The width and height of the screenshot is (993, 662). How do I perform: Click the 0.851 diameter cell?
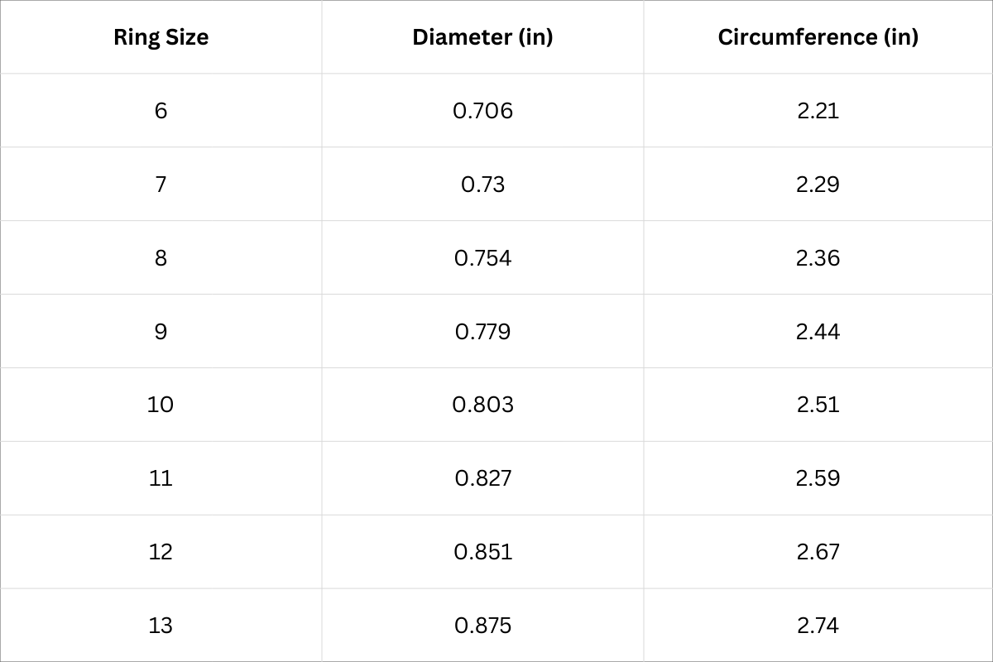[482, 552]
